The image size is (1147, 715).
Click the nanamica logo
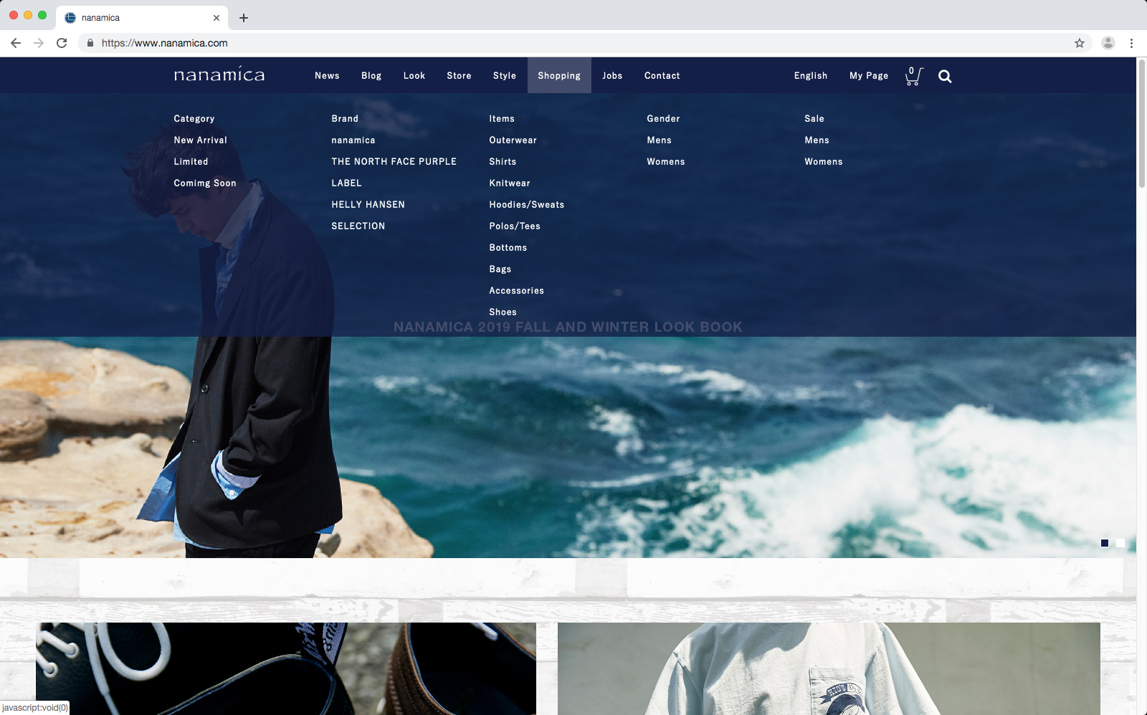point(219,75)
